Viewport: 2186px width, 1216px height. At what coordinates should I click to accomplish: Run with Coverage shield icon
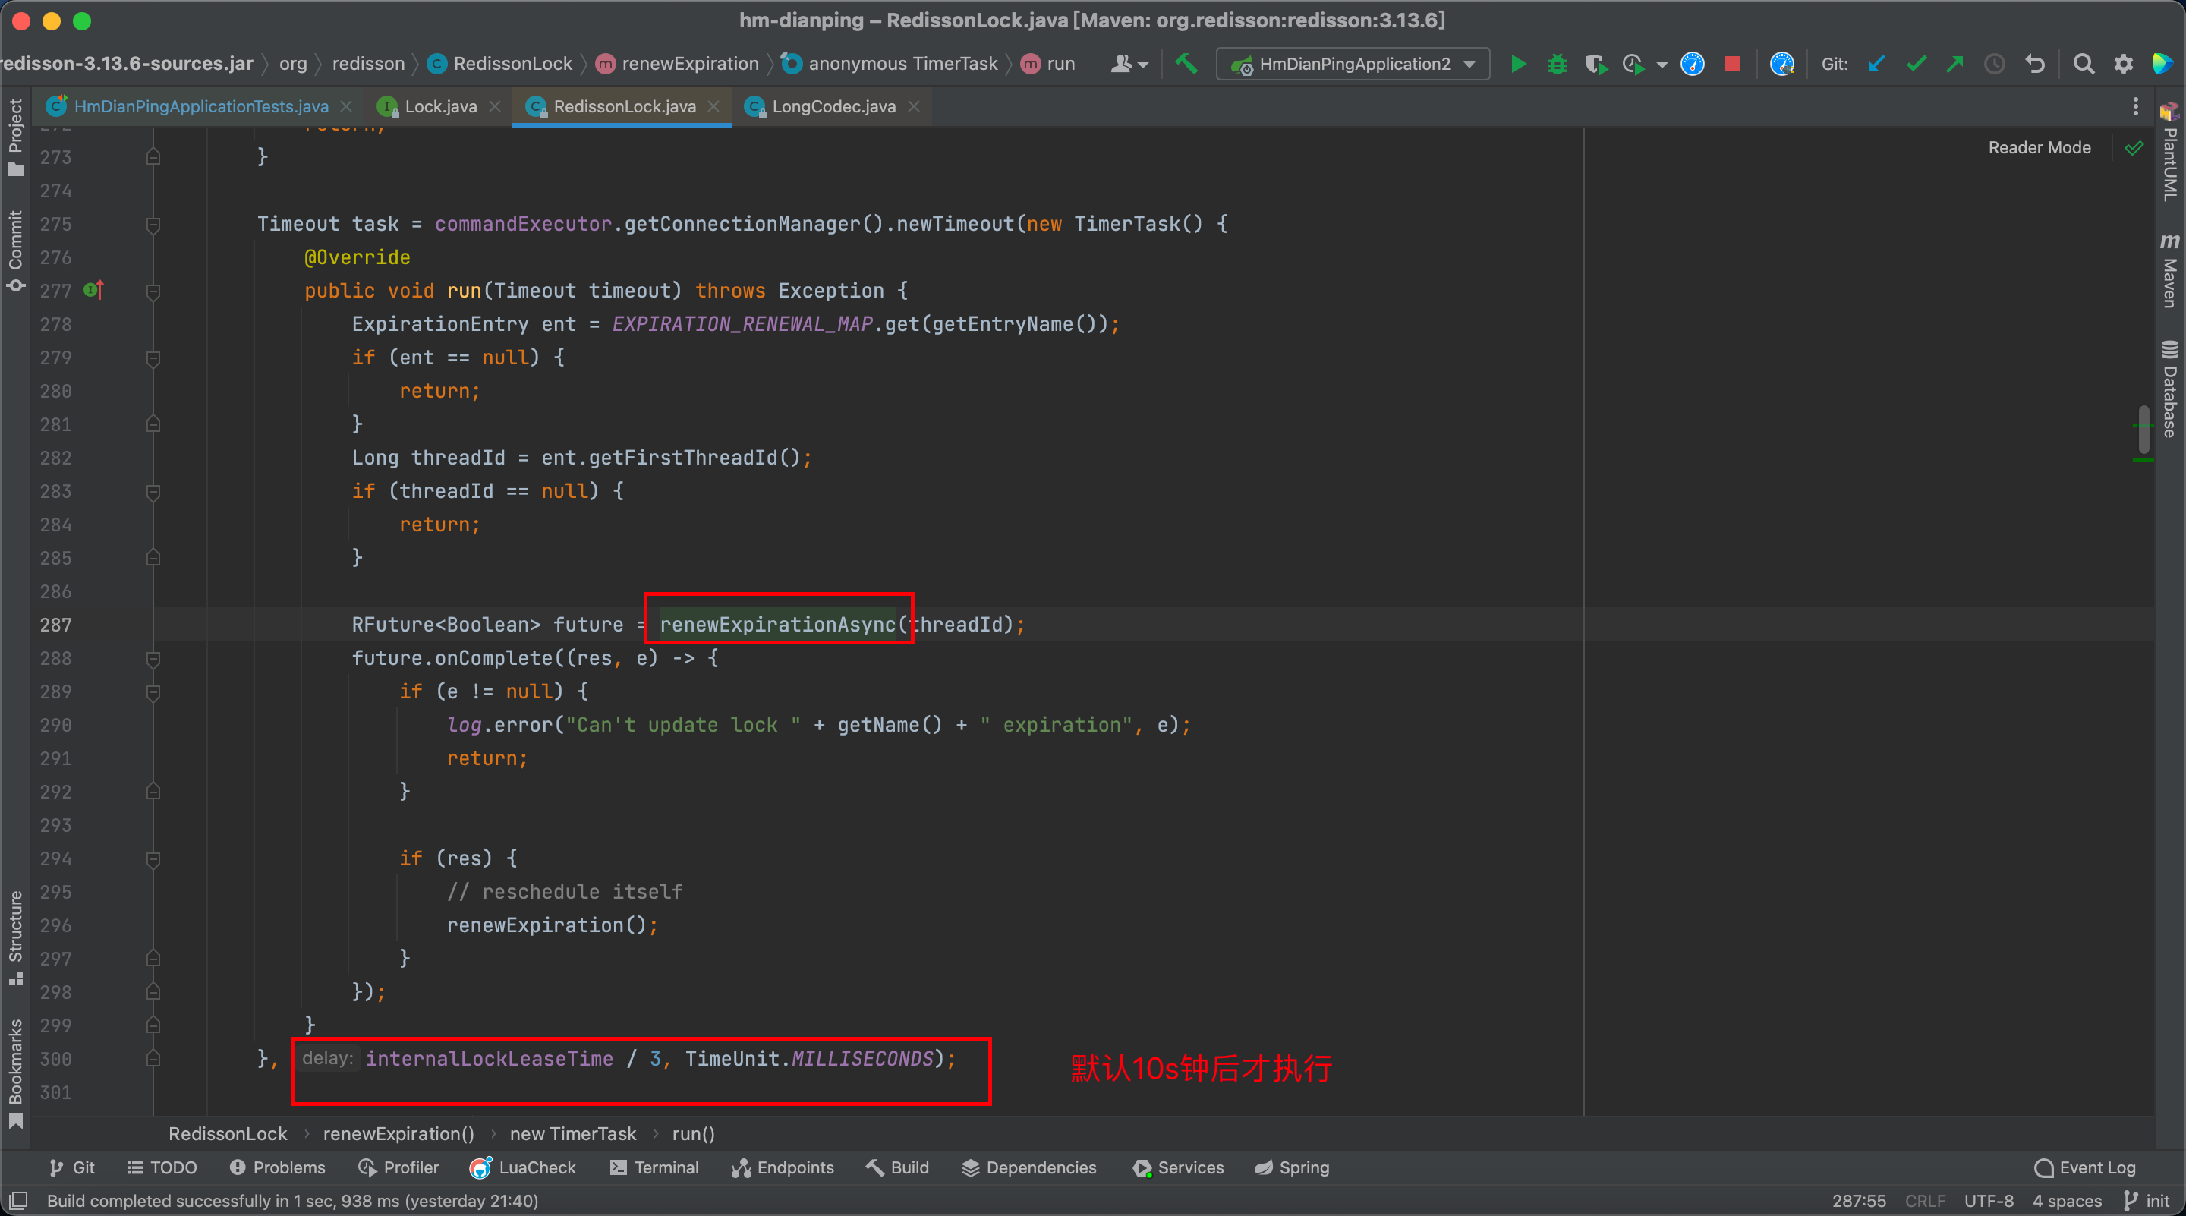click(1596, 64)
